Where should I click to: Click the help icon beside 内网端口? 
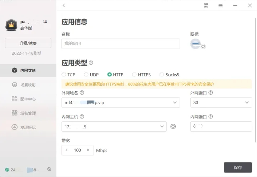pyautogui.click(x=211, y=117)
